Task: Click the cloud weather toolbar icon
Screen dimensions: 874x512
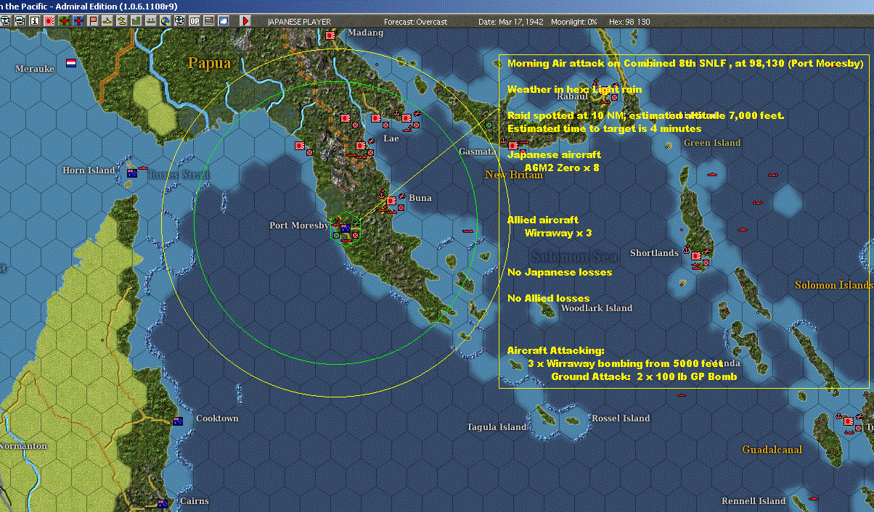Action: 224,21
